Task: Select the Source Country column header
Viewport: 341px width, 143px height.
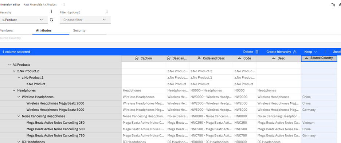Action: click(x=319, y=58)
